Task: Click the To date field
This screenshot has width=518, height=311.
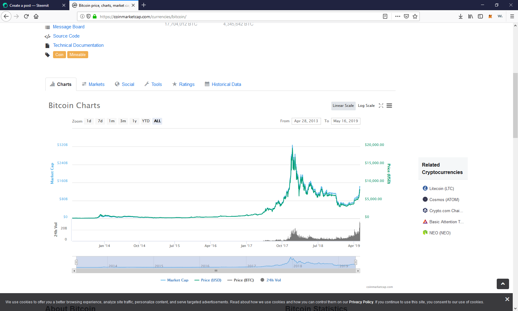Action: click(x=346, y=121)
